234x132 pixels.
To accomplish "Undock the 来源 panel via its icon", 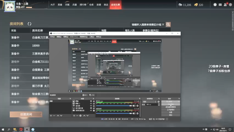I will click(x=93, y=99).
